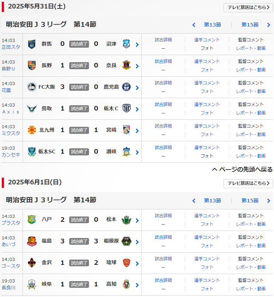The image size is (274, 297).
Task: Open レポート・動画 for Fukushima vs Sagamihara
Action: click(x=251, y=245)
